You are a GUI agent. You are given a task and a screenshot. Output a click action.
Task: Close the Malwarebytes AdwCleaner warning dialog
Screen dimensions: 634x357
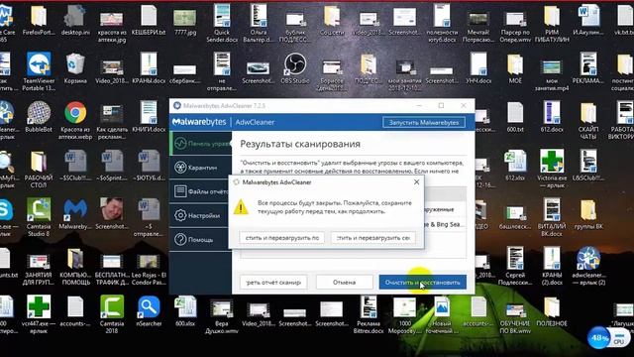[x=416, y=182]
